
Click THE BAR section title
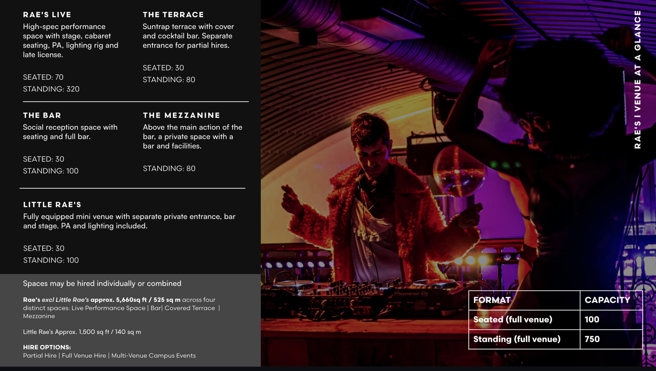(42, 115)
